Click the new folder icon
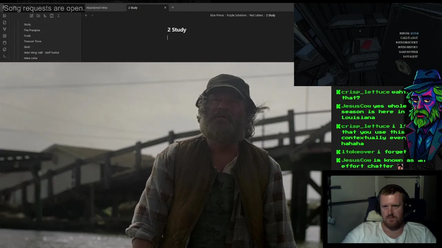The height and width of the screenshot is (248, 442). click(x=38, y=15)
